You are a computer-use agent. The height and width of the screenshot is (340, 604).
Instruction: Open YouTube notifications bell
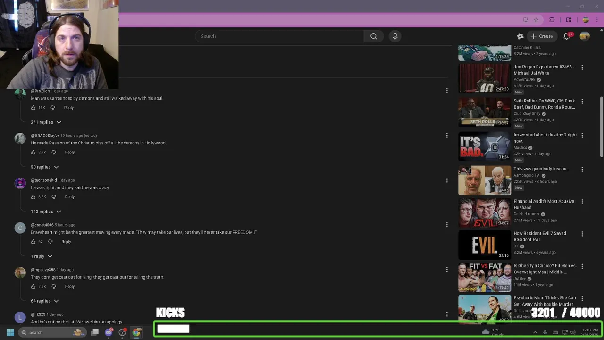coord(567,36)
